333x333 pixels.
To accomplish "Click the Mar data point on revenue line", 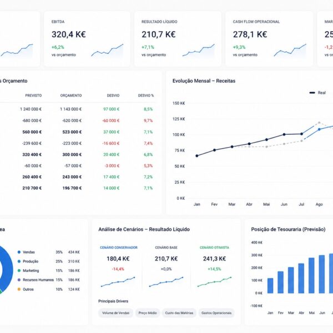I will point(232,147).
